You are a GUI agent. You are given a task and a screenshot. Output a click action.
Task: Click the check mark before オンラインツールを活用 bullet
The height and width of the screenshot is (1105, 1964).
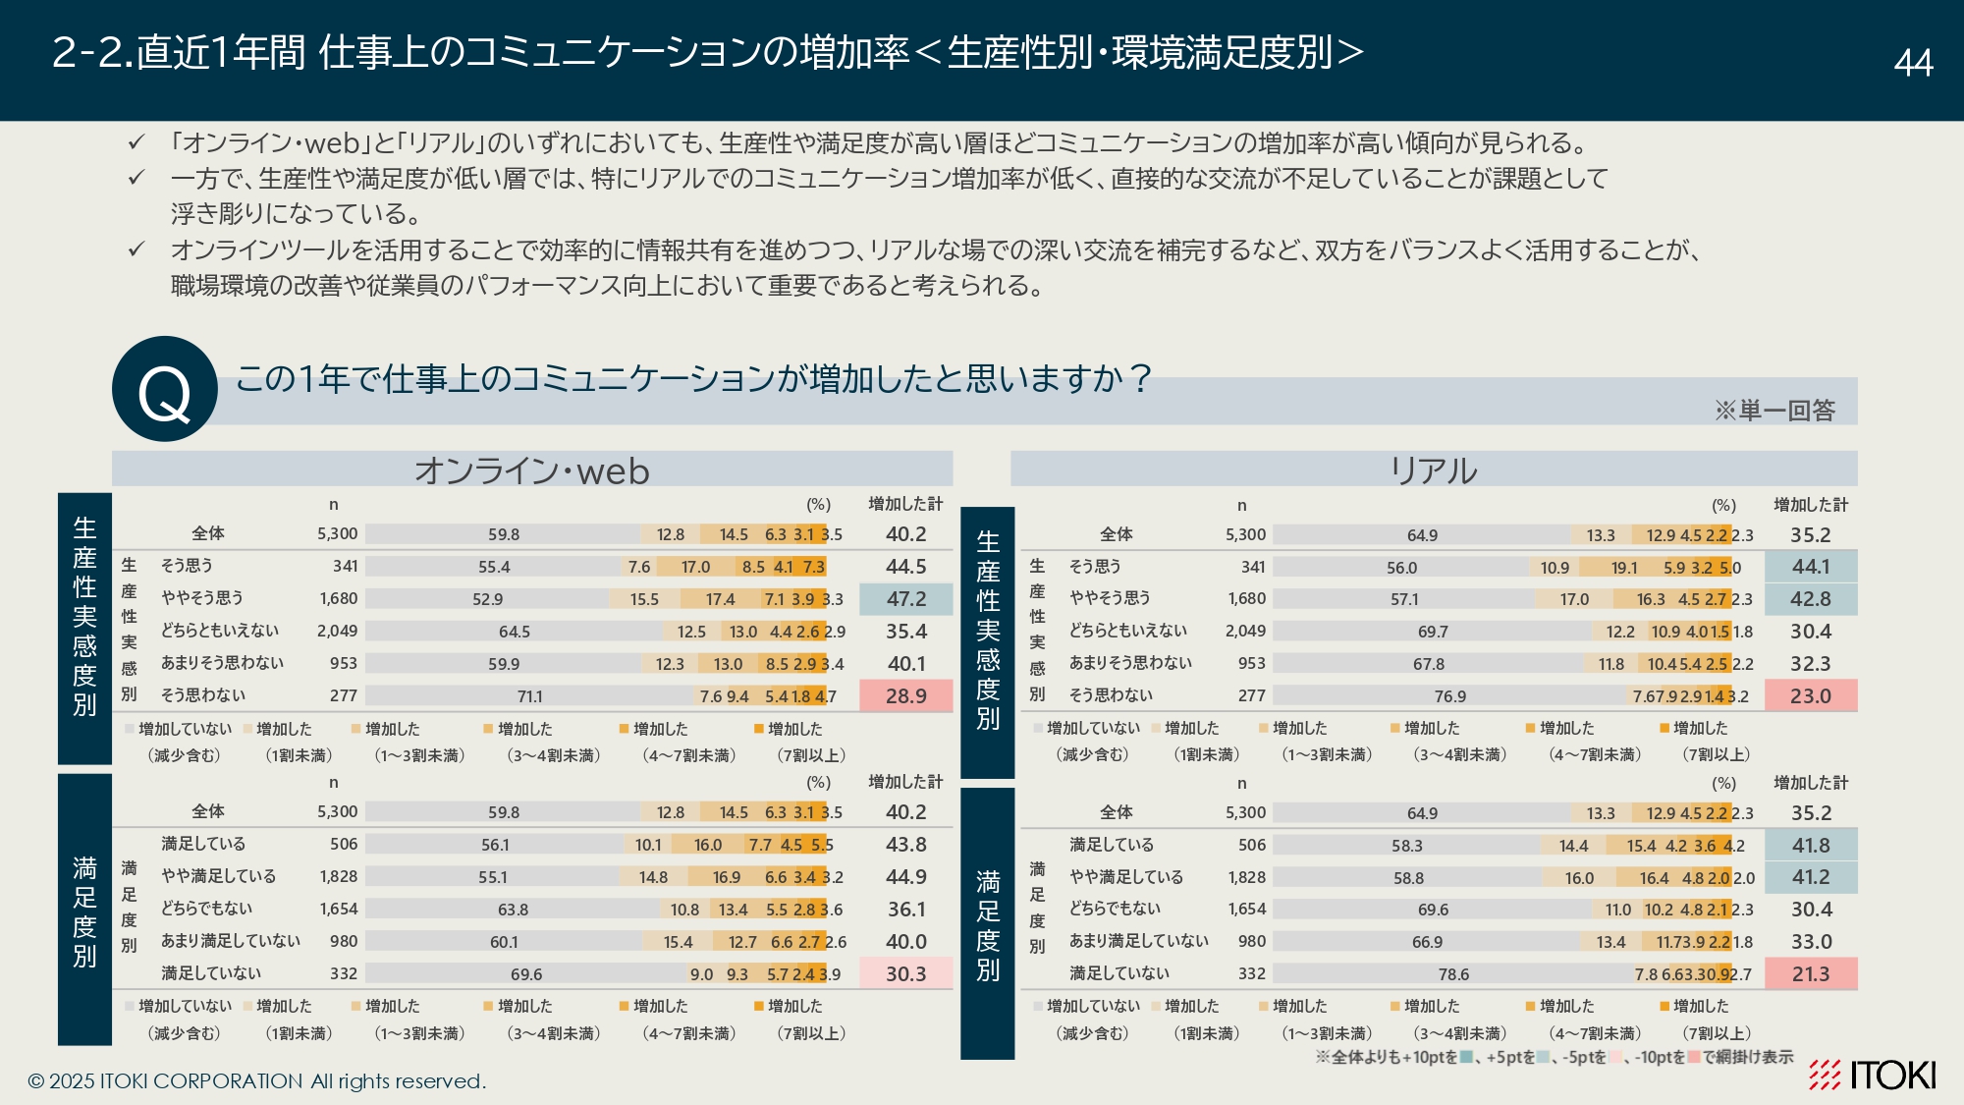pyautogui.click(x=136, y=250)
